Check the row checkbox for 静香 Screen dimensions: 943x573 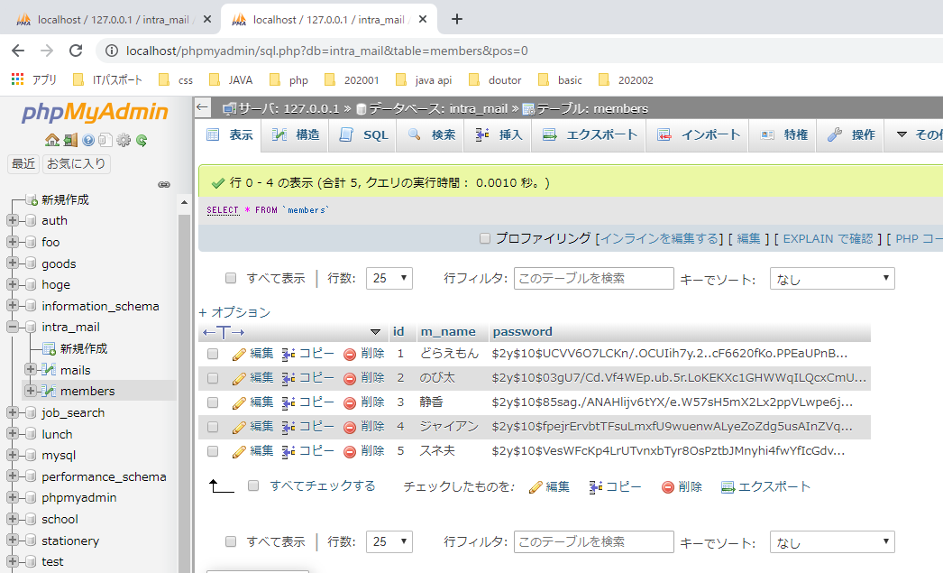[212, 402]
